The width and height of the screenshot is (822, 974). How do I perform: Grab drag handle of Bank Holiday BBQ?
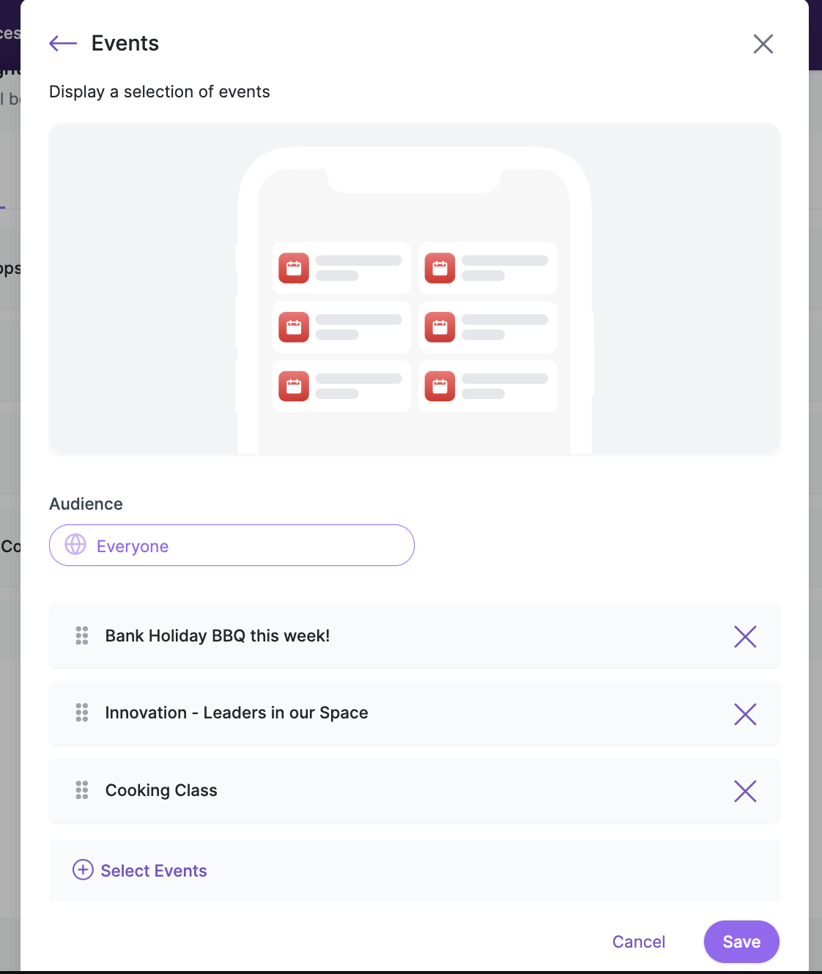pos(82,636)
